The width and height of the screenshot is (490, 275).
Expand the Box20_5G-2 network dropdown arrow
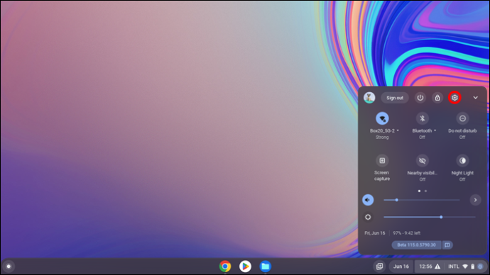point(398,130)
